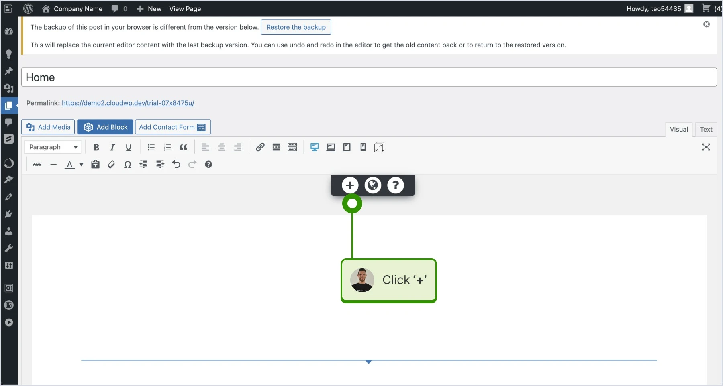Toggle bold formatting in editor toolbar
This screenshot has height=386, width=723.
[96, 147]
